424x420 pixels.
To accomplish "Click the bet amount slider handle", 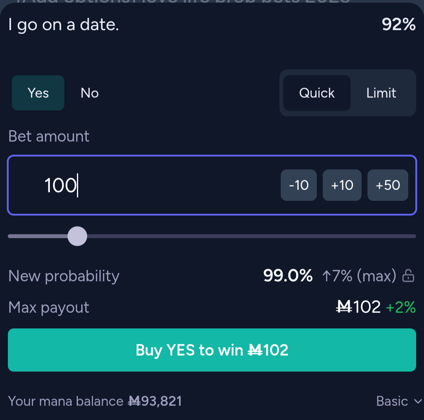I will pos(77,236).
